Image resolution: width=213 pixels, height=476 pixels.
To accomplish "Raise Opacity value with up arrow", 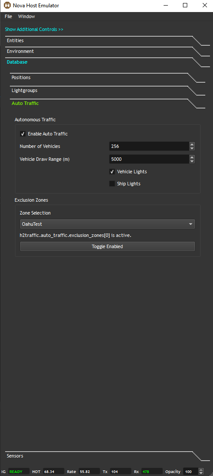I will click(x=201, y=470).
